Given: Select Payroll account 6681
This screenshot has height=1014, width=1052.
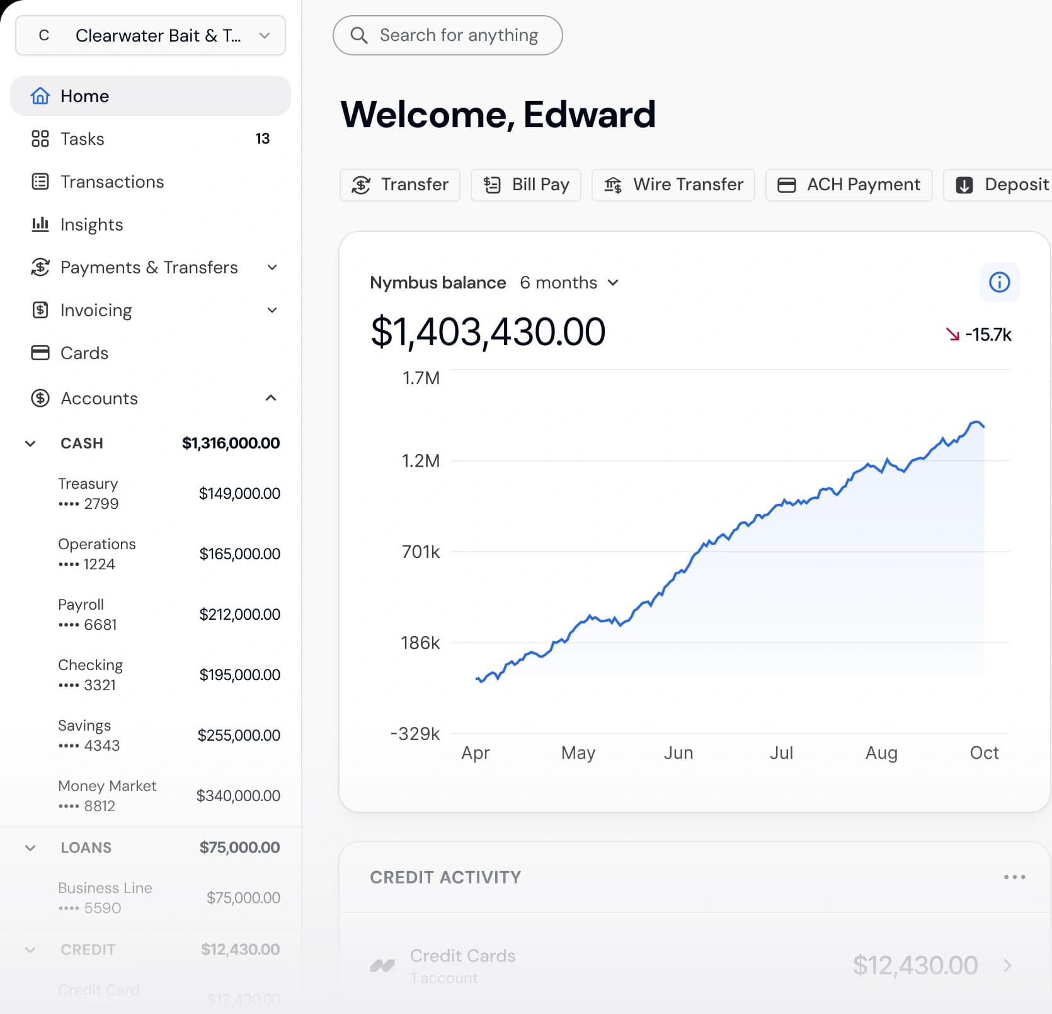Looking at the screenshot, I should [169, 615].
